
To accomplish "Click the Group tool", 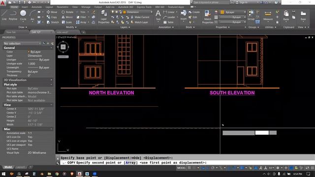I will pos(251,15).
